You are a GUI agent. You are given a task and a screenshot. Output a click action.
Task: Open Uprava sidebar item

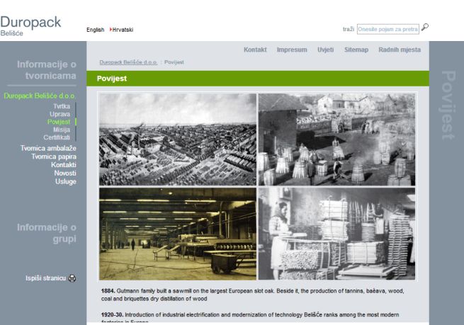(60, 114)
